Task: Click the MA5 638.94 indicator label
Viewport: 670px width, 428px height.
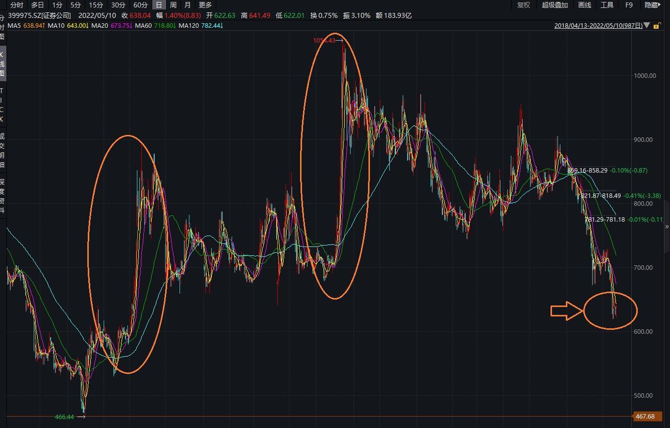Action: tap(27, 25)
